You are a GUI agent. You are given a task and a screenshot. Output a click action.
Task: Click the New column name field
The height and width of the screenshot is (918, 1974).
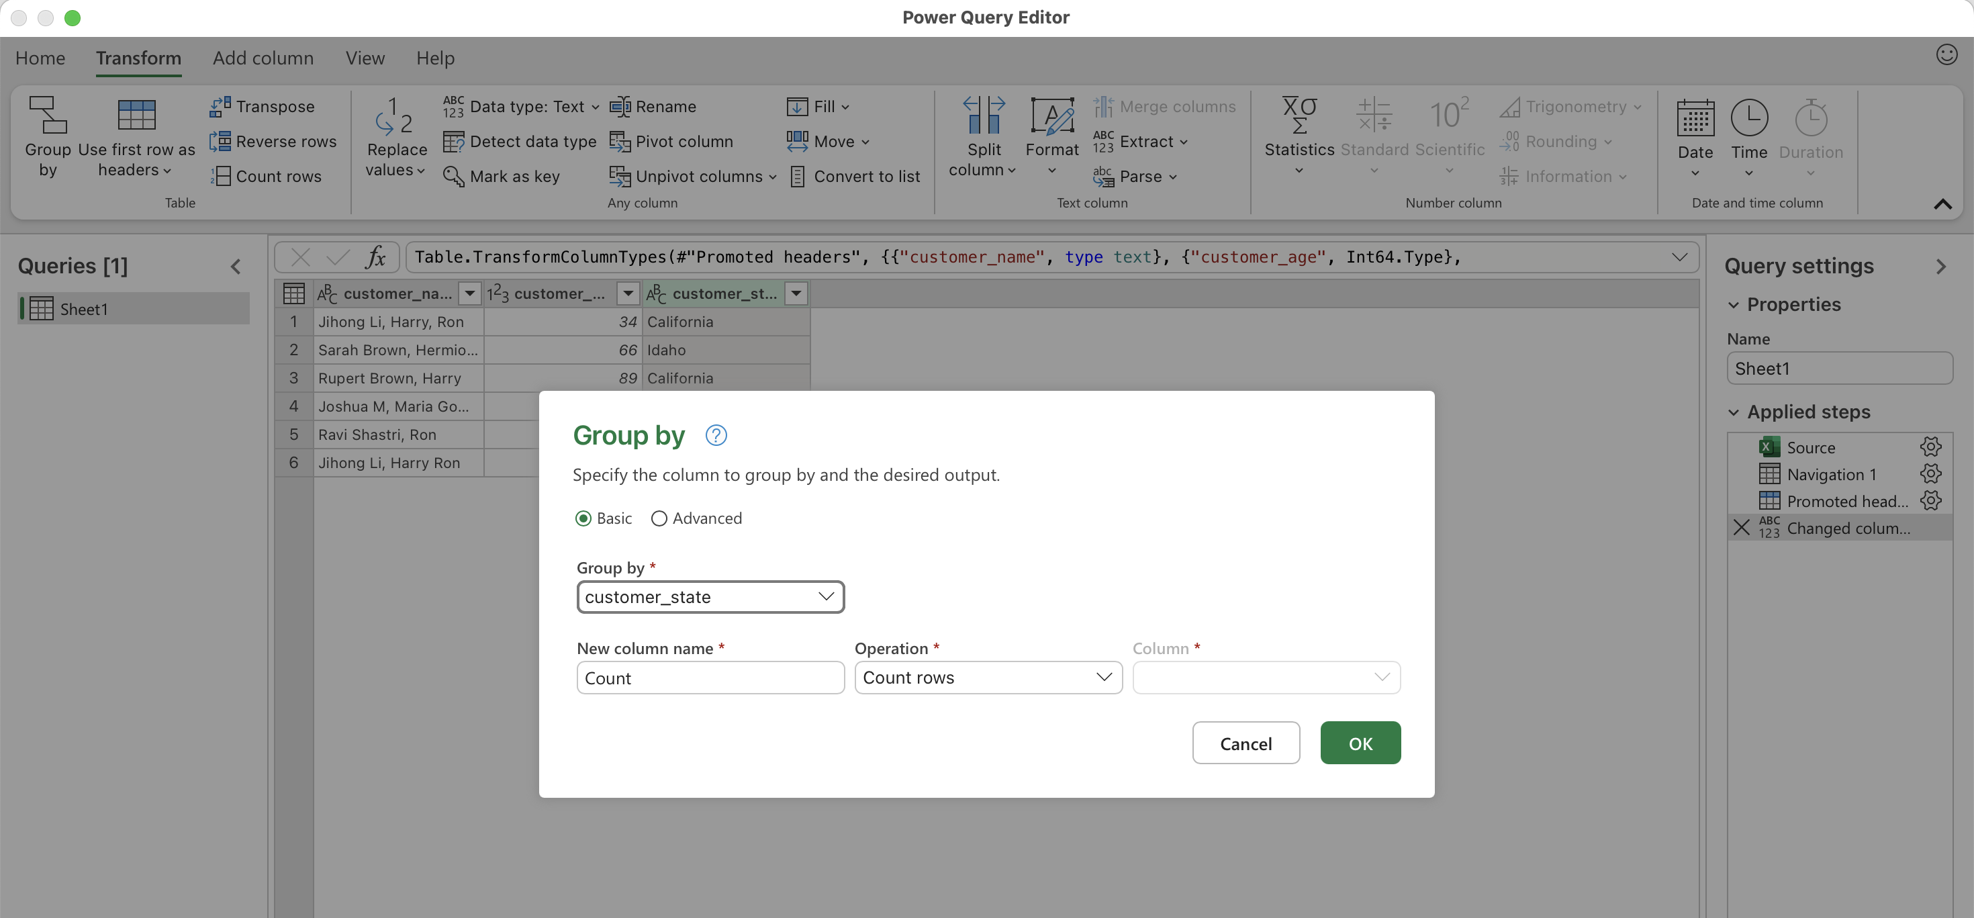tap(710, 678)
